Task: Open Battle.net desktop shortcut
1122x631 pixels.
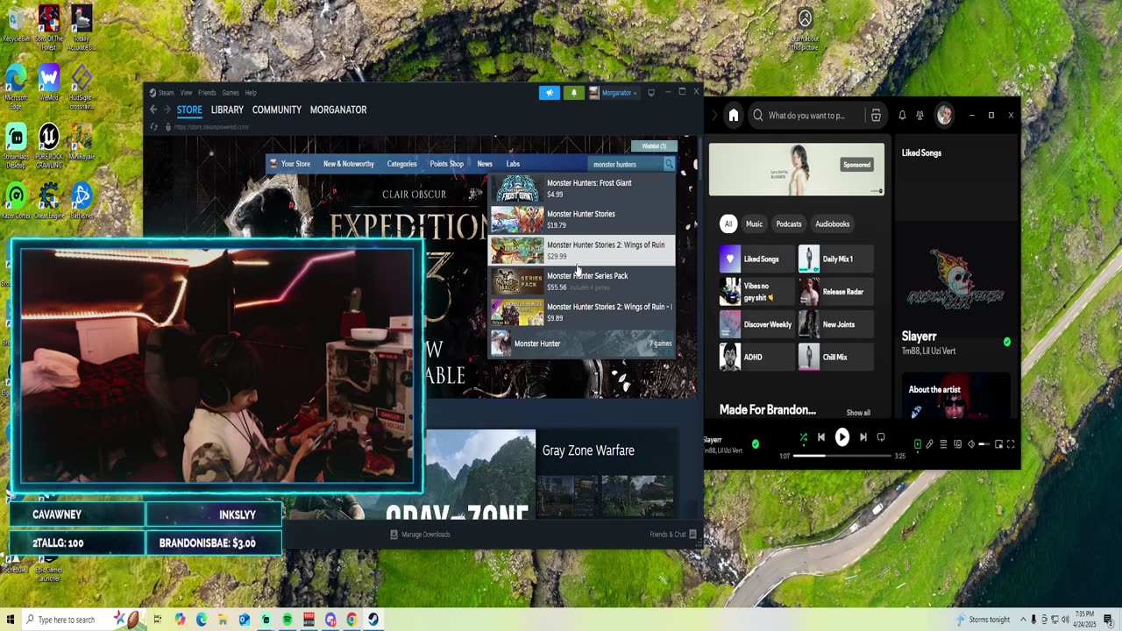Action: click(x=82, y=200)
